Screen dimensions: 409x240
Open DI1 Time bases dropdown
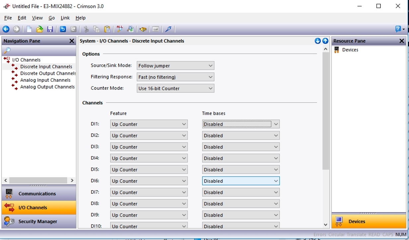[241, 124]
